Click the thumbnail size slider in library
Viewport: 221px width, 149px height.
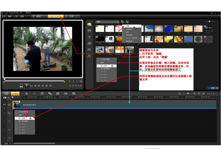point(209,22)
